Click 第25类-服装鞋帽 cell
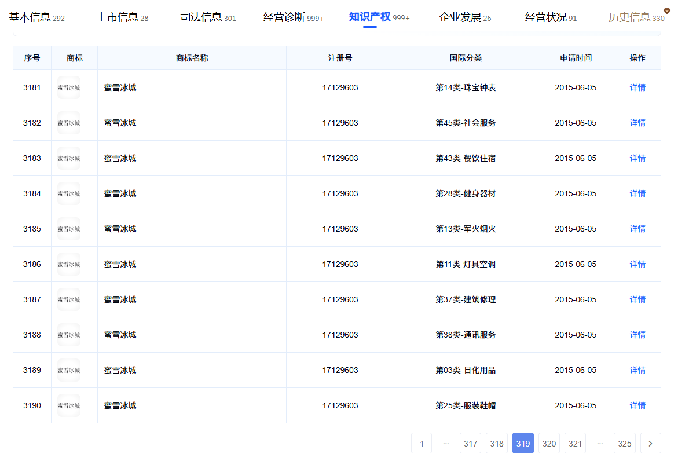This screenshot has height=472, width=678. click(x=466, y=405)
